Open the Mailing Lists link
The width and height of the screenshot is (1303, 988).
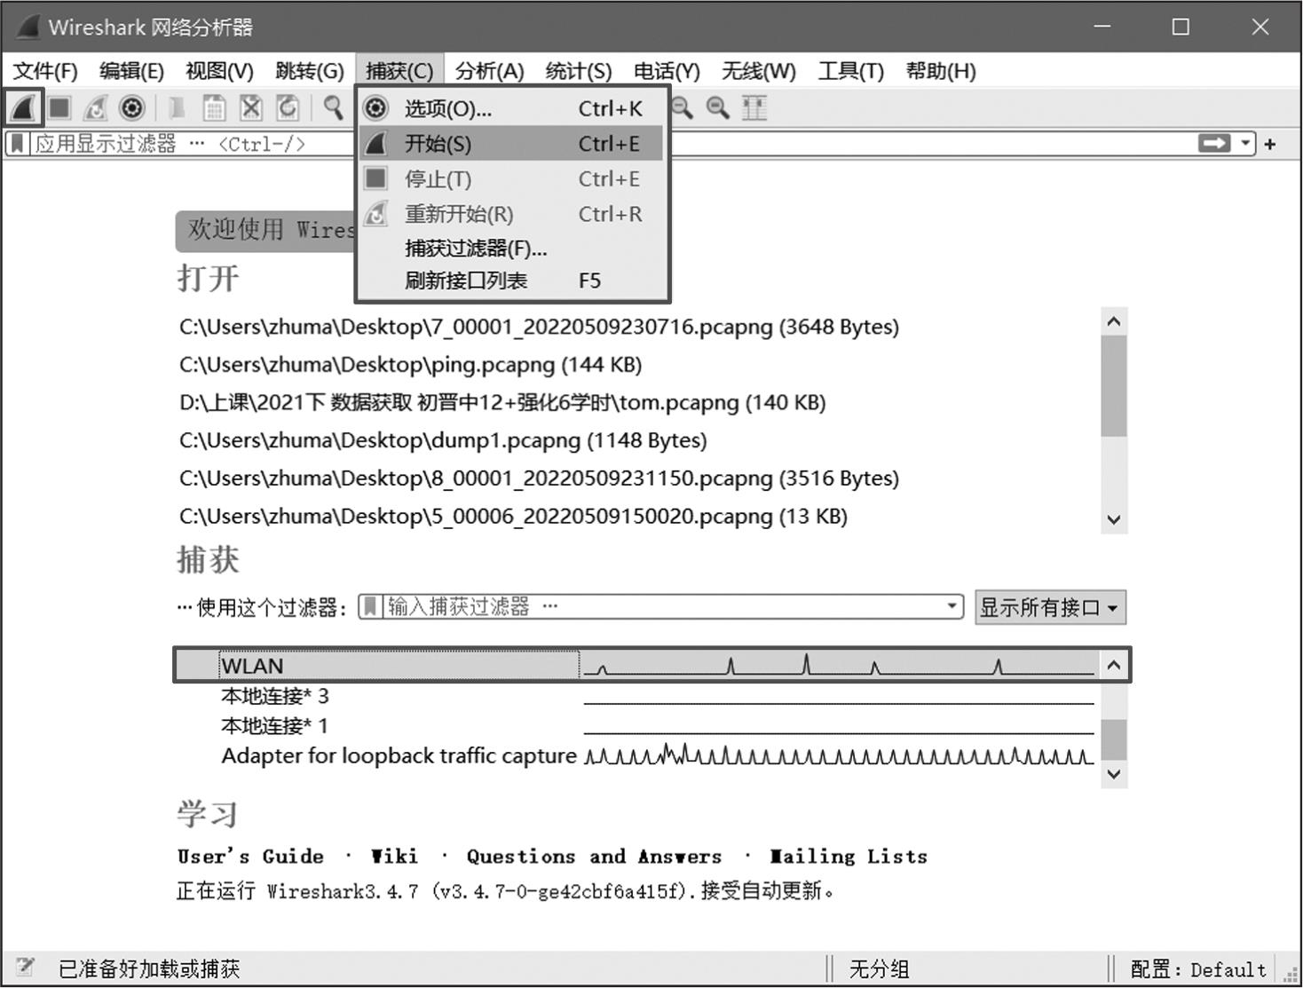tap(849, 857)
